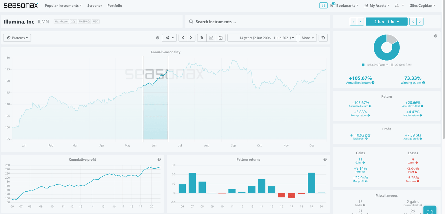The image size is (445, 214).
Task: Open the Portfolio page
Action: click(x=115, y=6)
